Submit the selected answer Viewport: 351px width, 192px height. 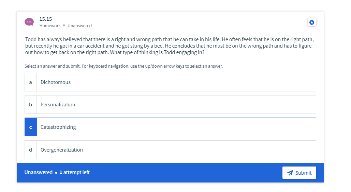pyautogui.click(x=299, y=173)
